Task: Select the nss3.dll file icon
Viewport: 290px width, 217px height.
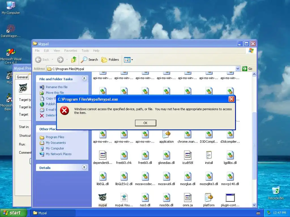Action: 145,198
